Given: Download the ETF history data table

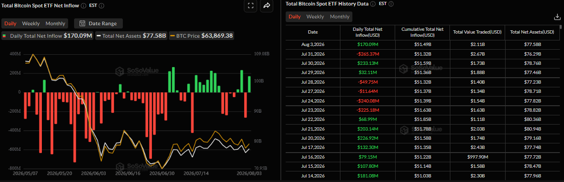Looking at the screenshot, I should (557, 17).
